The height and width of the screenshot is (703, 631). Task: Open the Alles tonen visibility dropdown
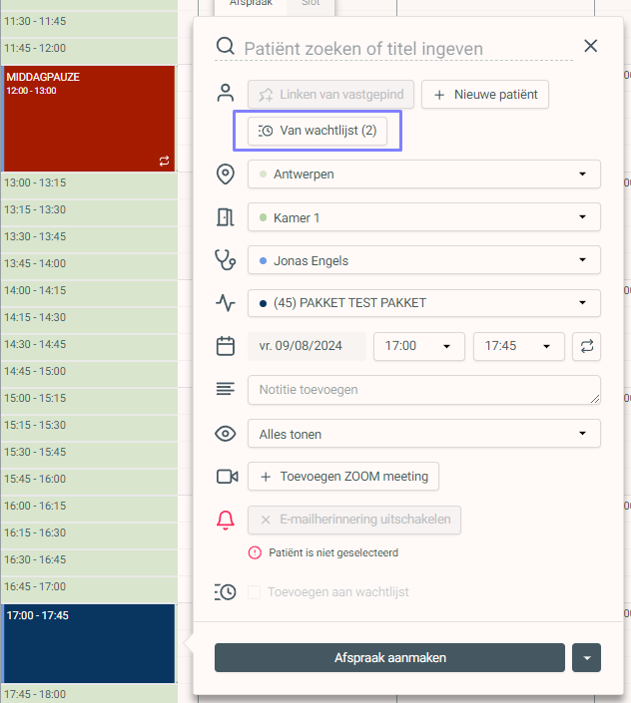pos(423,434)
